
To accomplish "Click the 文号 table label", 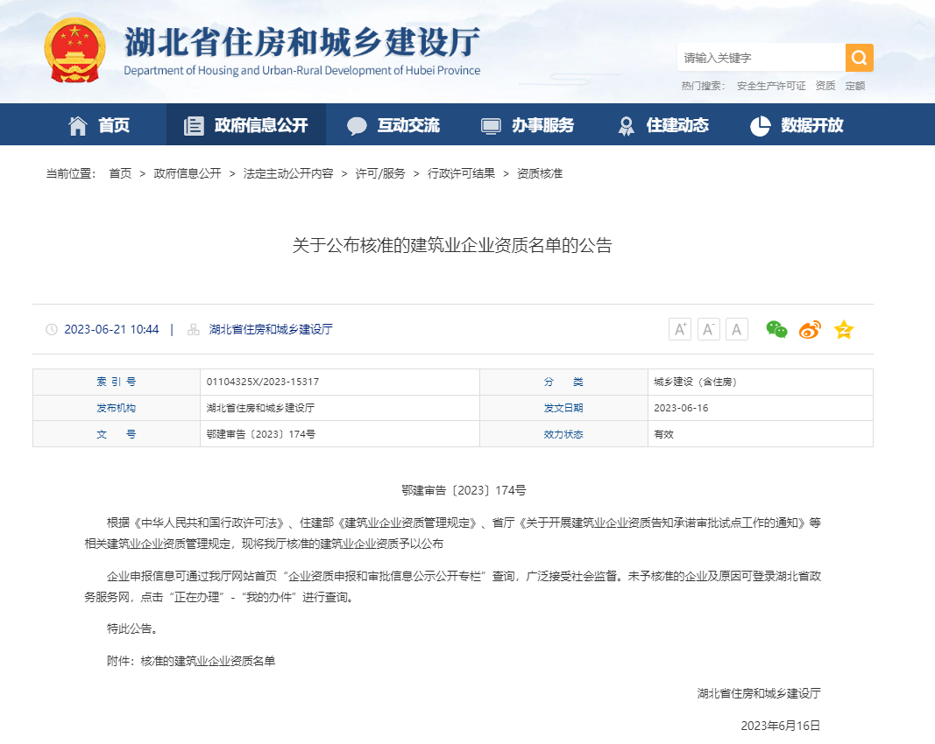I will [117, 434].
